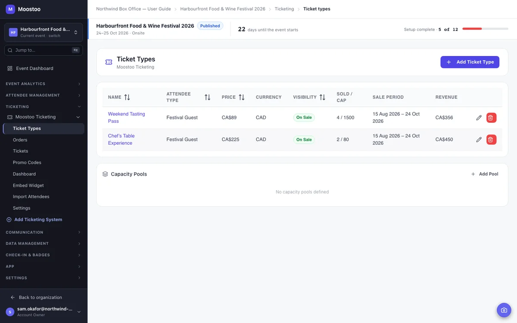This screenshot has width=517, height=323.
Task: Sort table by Price column arrows
Action: pyautogui.click(x=242, y=97)
